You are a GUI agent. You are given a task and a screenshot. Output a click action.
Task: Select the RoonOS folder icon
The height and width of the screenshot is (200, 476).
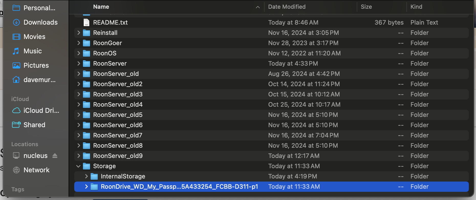coord(86,53)
